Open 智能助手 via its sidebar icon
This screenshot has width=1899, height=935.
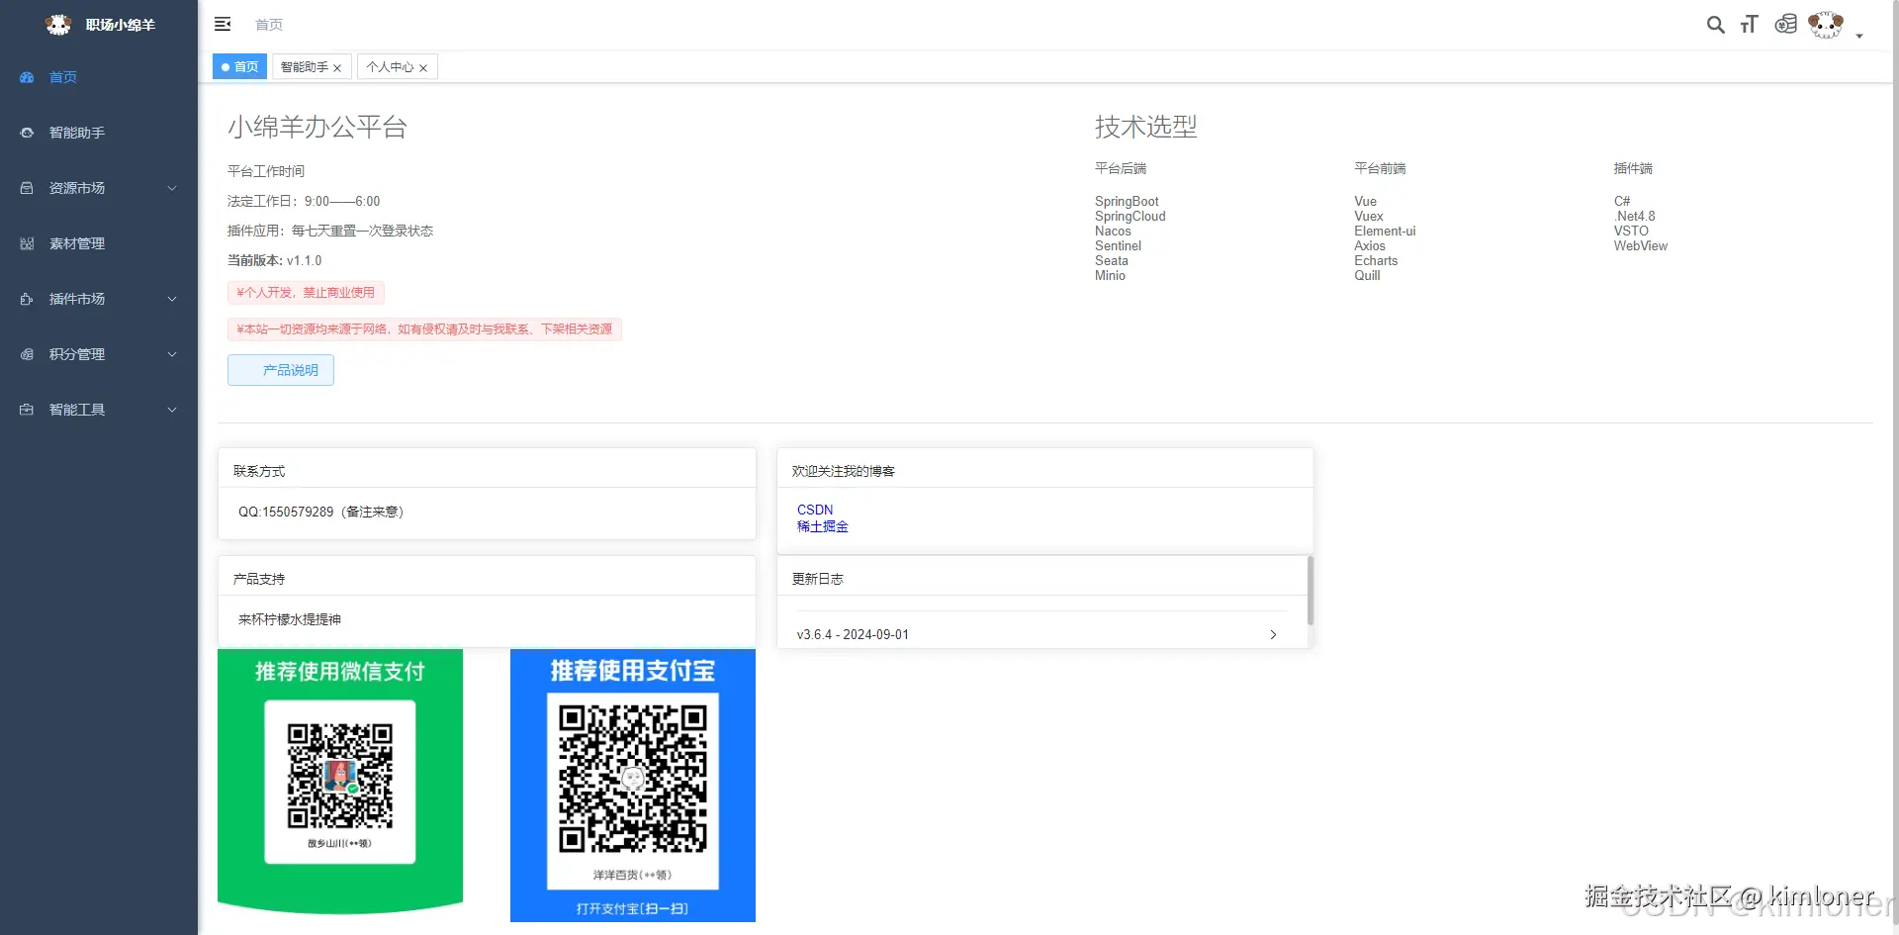pyautogui.click(x=27, y=133)
